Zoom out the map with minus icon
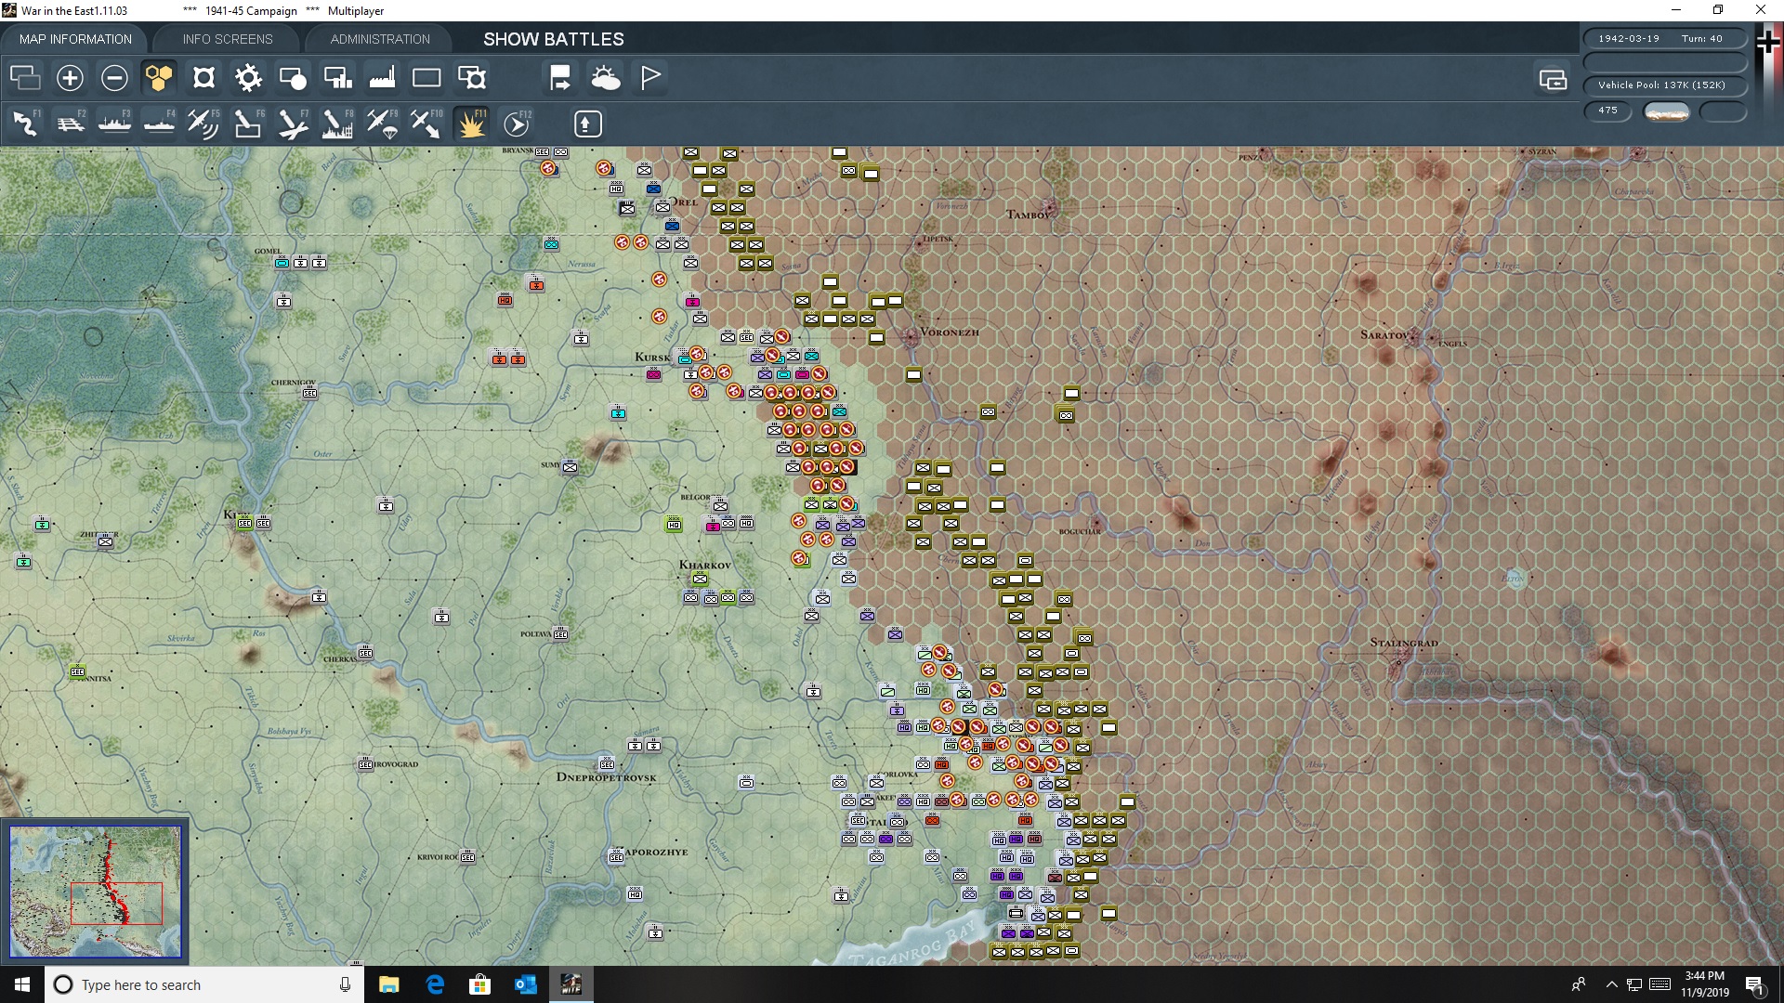 114,78
